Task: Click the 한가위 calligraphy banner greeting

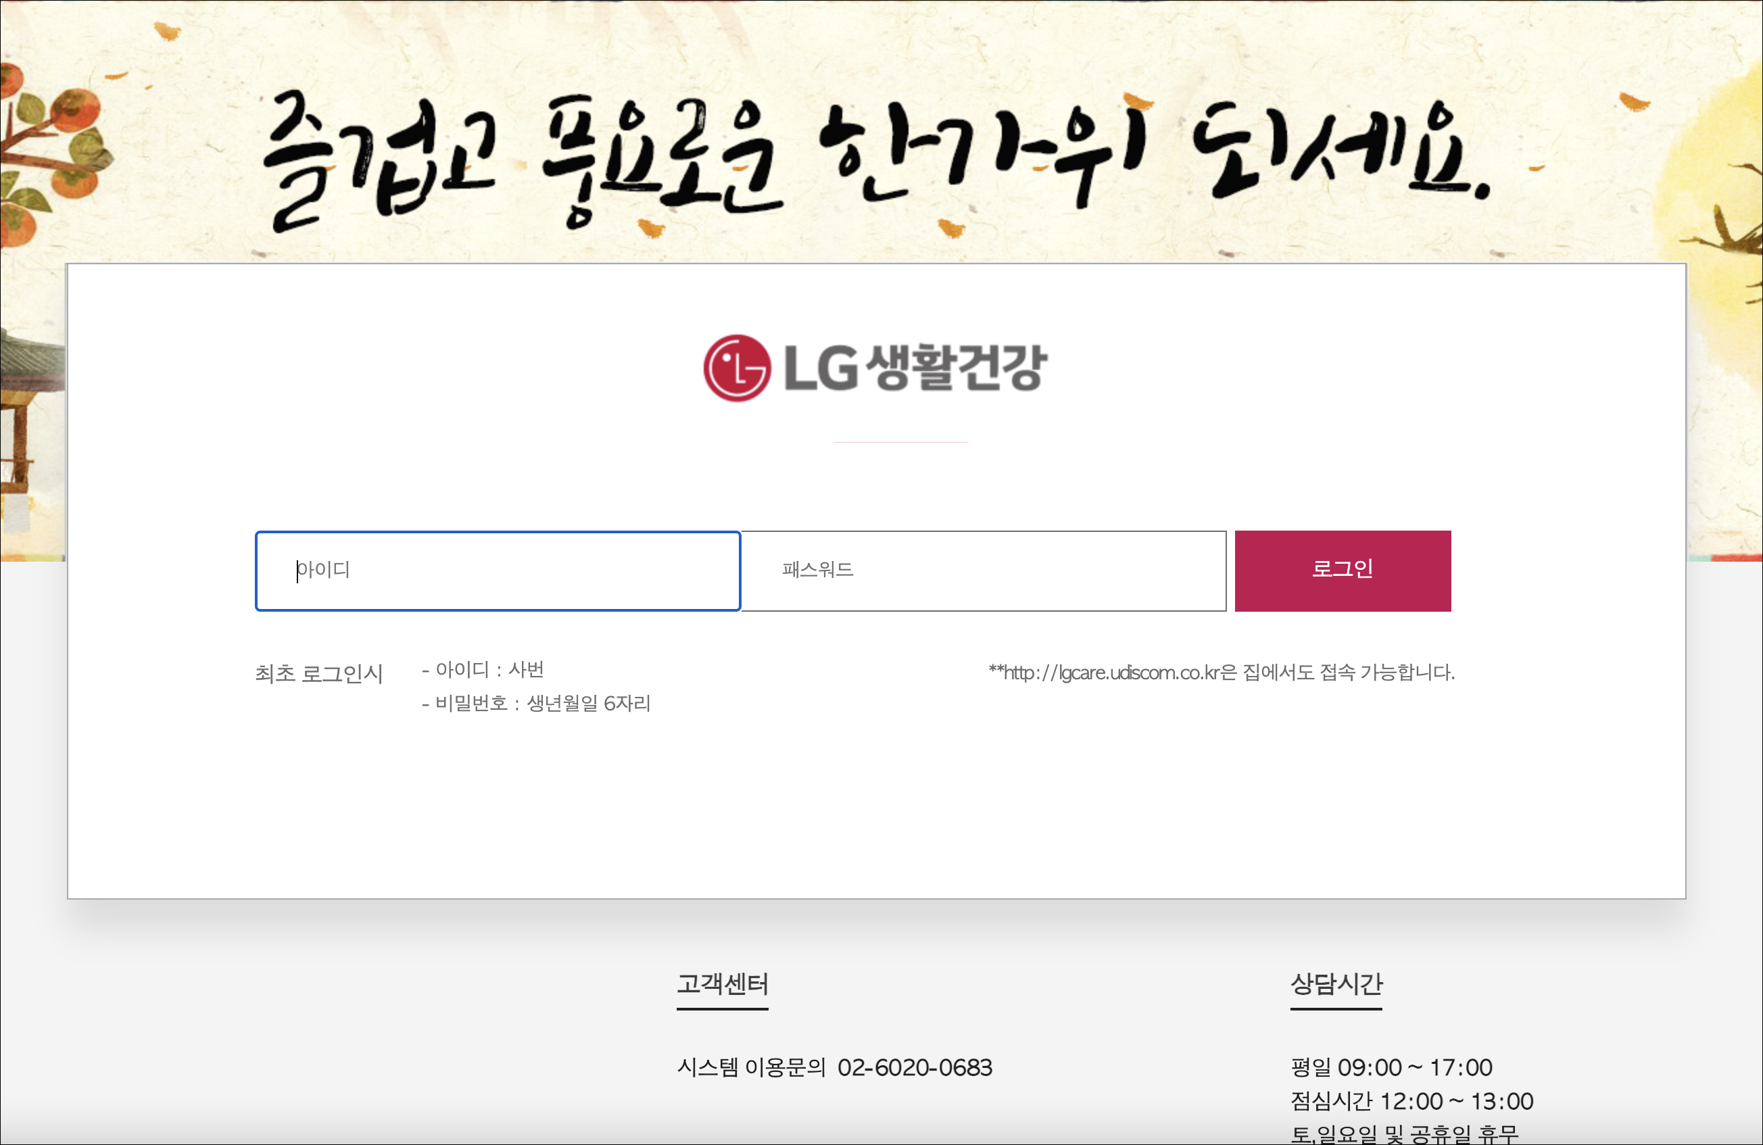Action: (x=874, y=155)
